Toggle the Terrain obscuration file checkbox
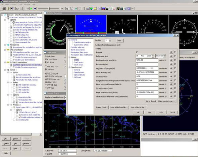 tap(14, 102)
